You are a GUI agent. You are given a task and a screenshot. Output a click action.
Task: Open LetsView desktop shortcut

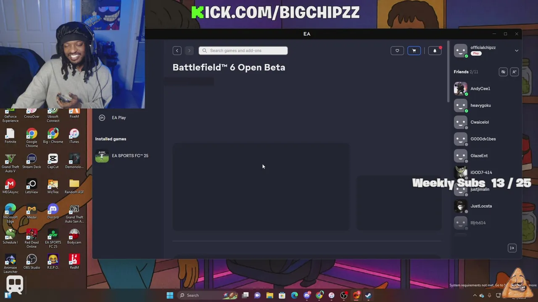[x=32, y=186]
